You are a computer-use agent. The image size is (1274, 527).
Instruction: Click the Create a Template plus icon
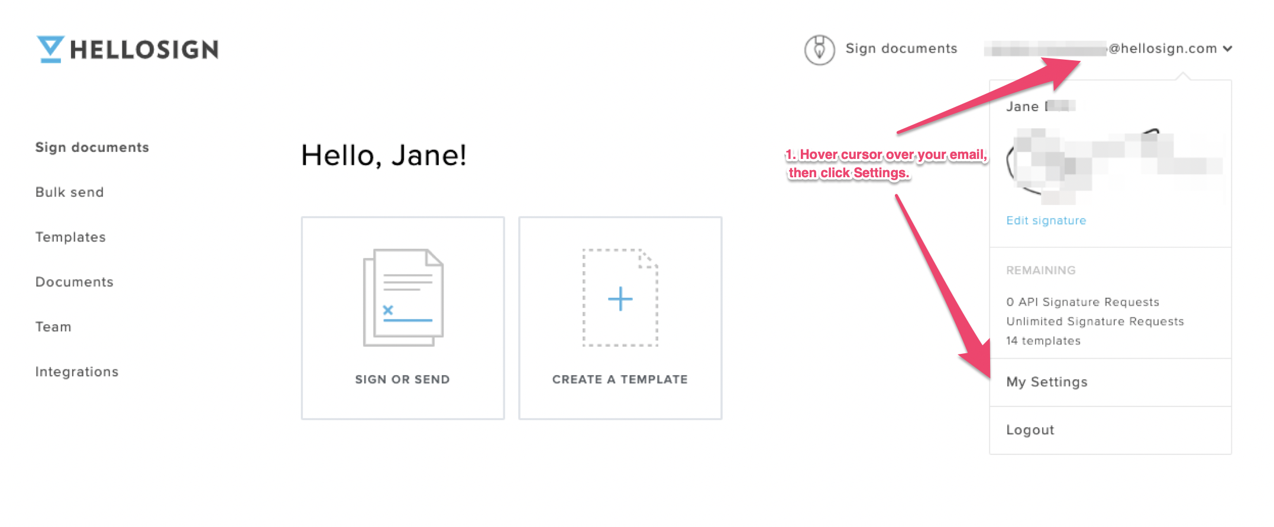tap(620, 298)
